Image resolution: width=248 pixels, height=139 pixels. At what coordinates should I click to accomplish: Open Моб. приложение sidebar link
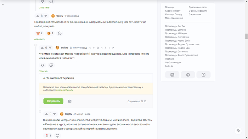pos(174,18)
